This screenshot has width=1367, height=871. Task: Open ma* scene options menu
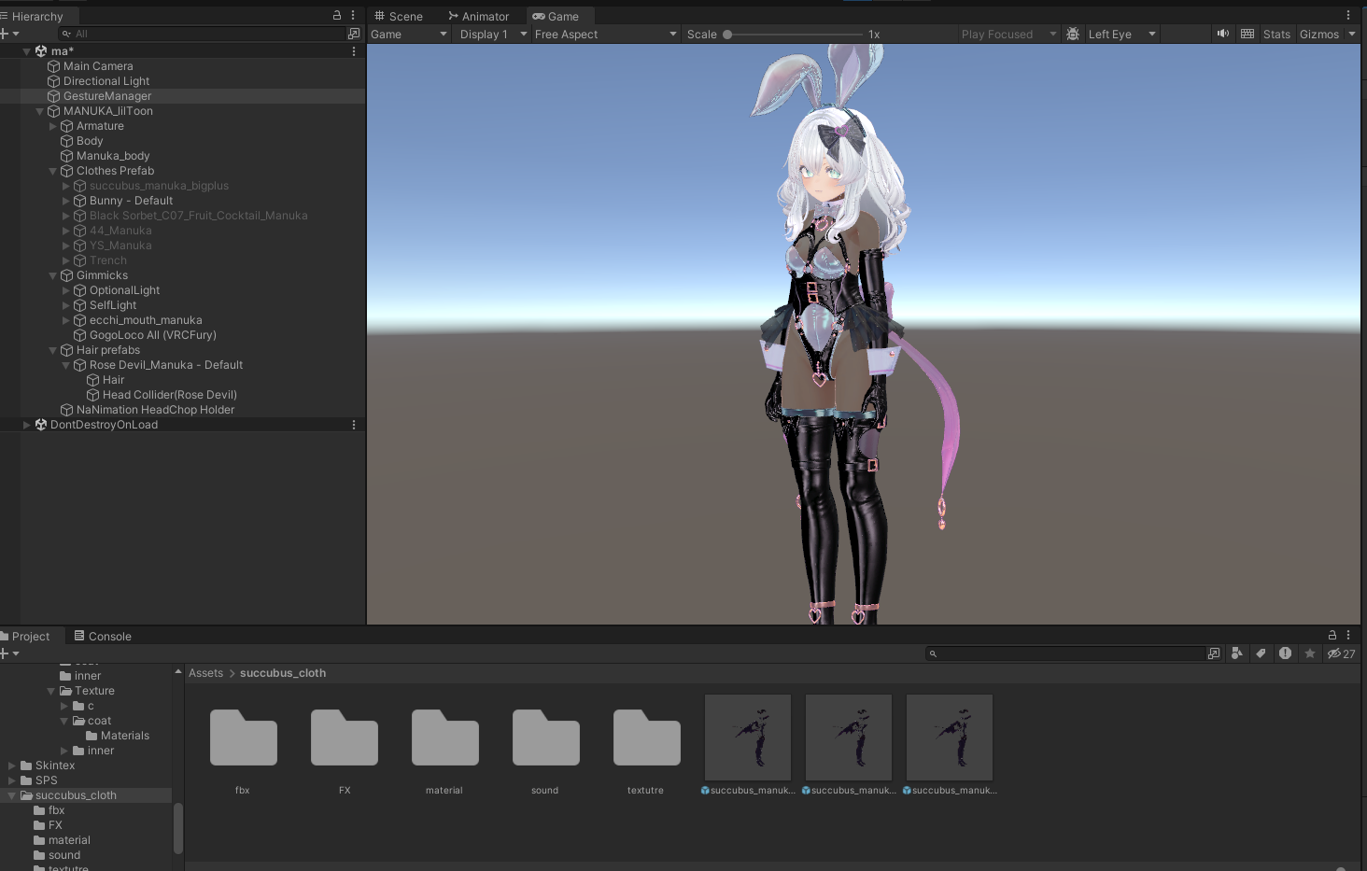click(x=354, y=51)
